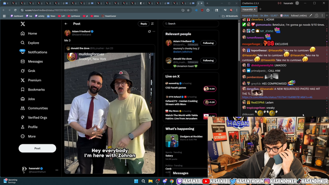Open Communities in the X sidebar

pos(34,108)
